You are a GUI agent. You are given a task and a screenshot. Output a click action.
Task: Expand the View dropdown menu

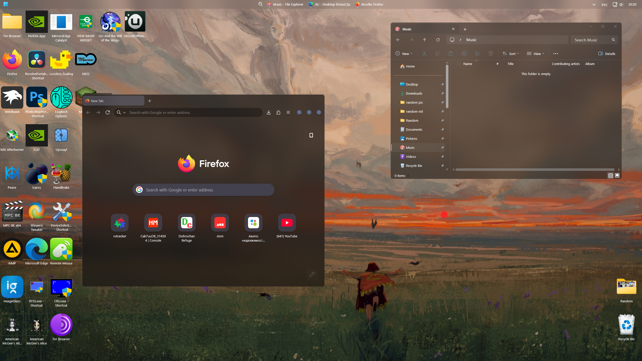[x=535, y=54]
